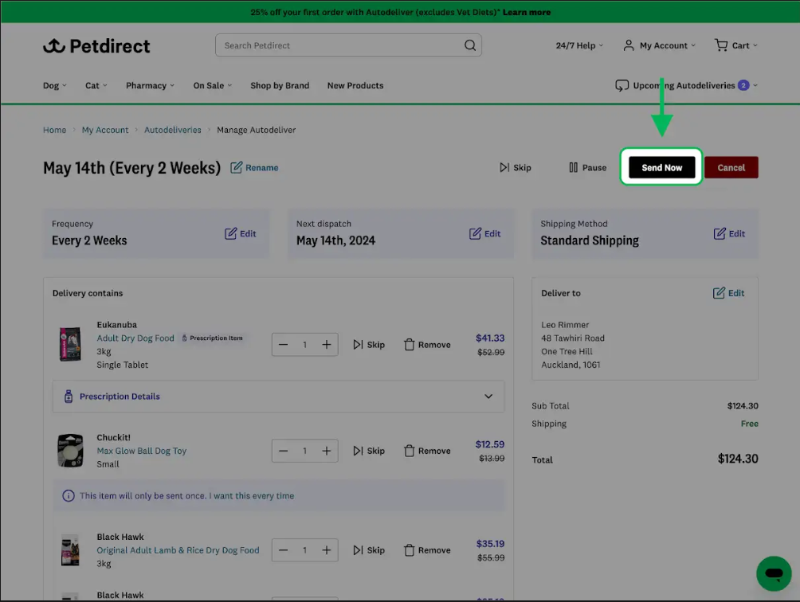
Task: Click the info icon in the sent-once notice
Action: [69, 495]
